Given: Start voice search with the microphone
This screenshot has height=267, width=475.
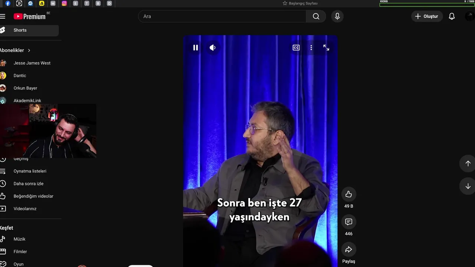Looking at the screenshot, I should pyautogui.click(x=337, y=16).
